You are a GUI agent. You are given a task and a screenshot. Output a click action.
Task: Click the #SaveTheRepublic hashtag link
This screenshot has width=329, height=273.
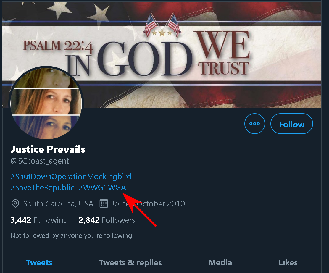pos(42,188)
